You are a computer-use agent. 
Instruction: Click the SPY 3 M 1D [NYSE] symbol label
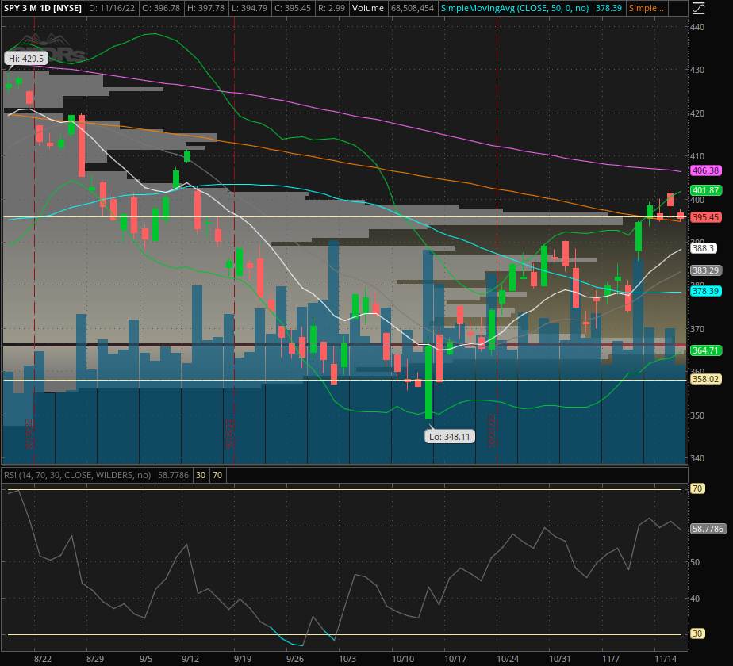43,8
